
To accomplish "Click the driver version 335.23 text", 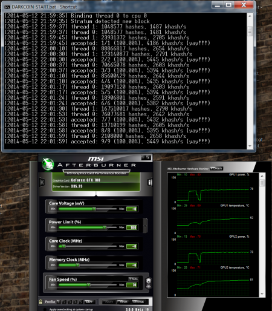I will pyautogui.click(x=77, y=186).
